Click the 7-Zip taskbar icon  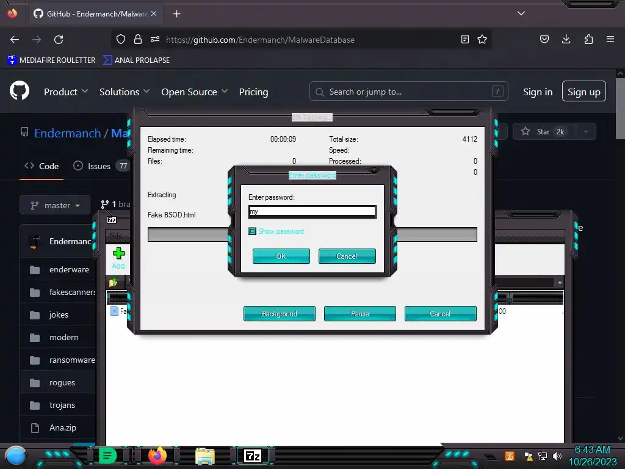tap(253, 456)
